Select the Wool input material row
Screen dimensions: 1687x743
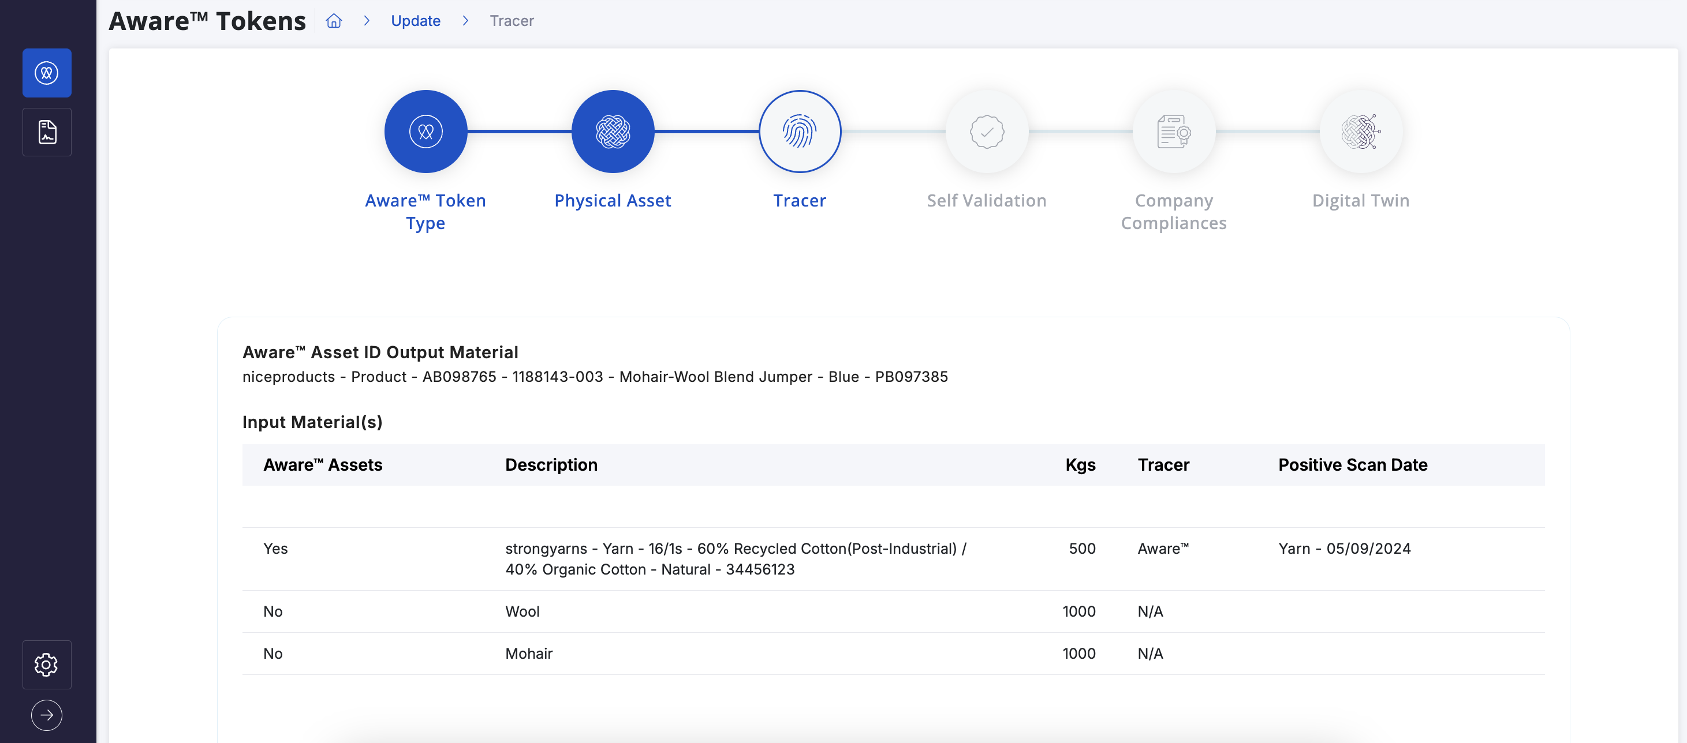pos(522,611)
